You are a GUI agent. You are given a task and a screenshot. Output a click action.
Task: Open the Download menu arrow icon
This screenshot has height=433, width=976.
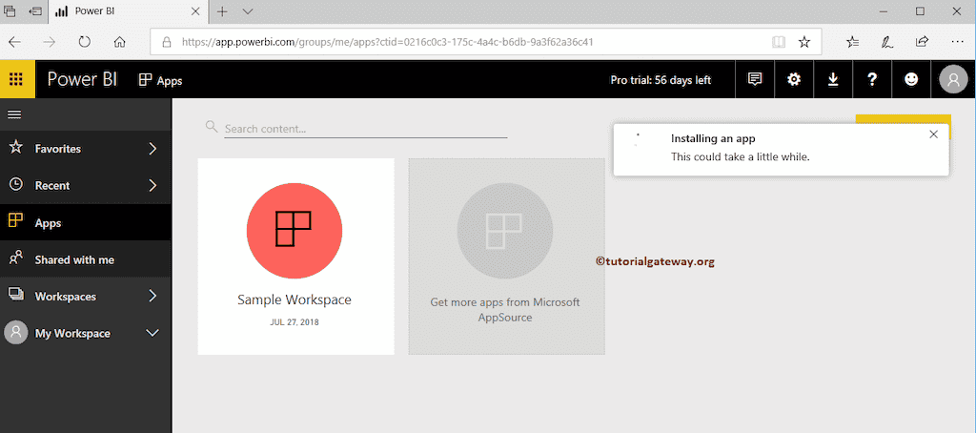pos(833,80)
